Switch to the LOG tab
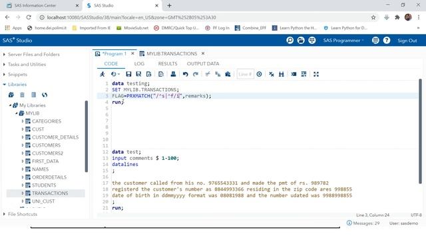 click(x=139, y=63)
